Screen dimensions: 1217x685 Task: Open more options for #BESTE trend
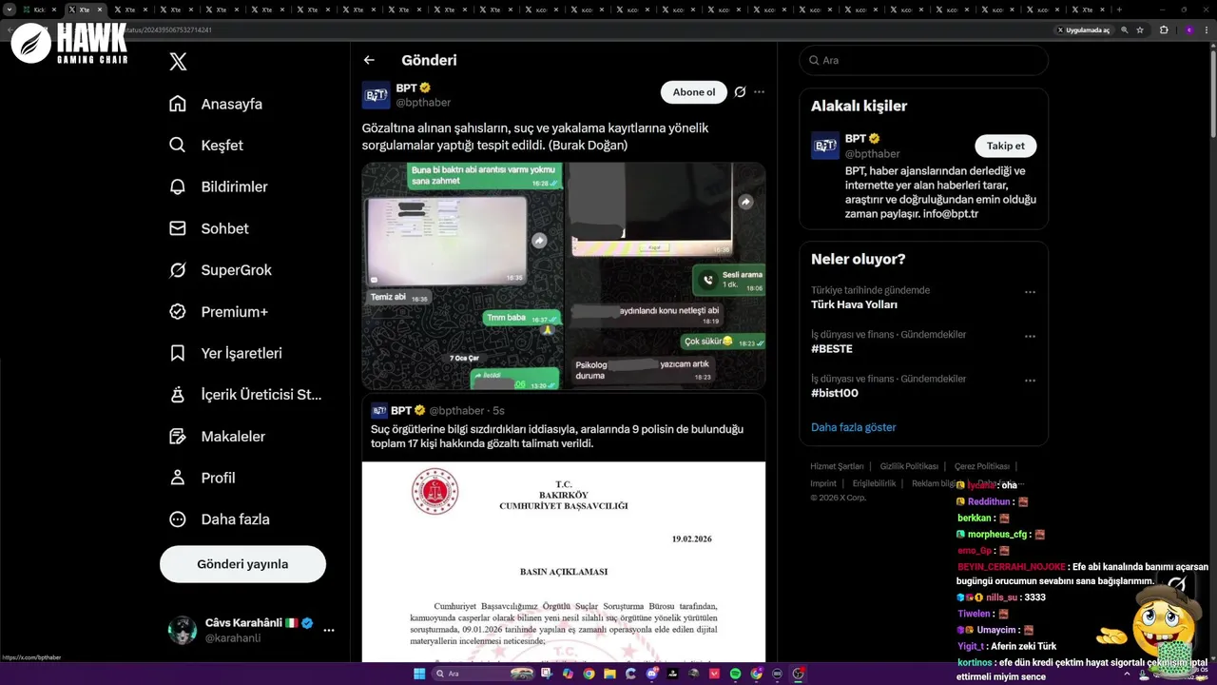click(1030, 336)
